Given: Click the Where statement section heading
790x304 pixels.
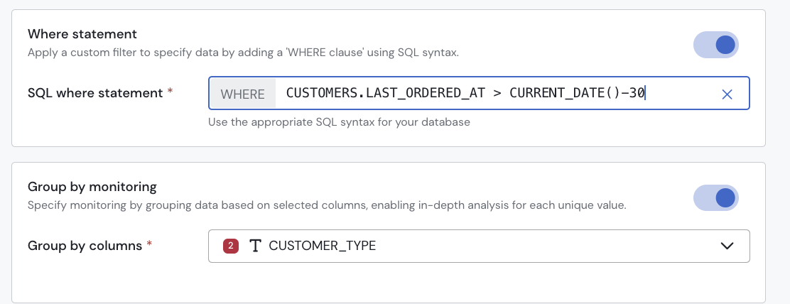Looking at the screenshot, I should (82, 34).
